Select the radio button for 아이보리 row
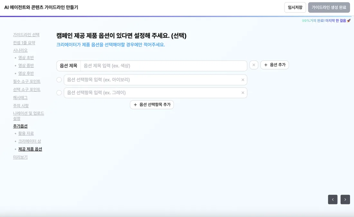The height and width of the screenshot is (217, 354). [59, 80]
